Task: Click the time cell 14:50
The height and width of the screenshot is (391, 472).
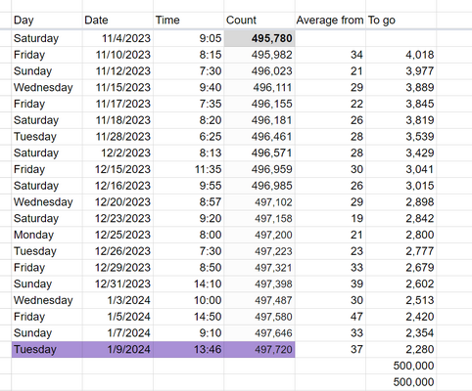Action: pyautogui.click(x=188, y=317)
